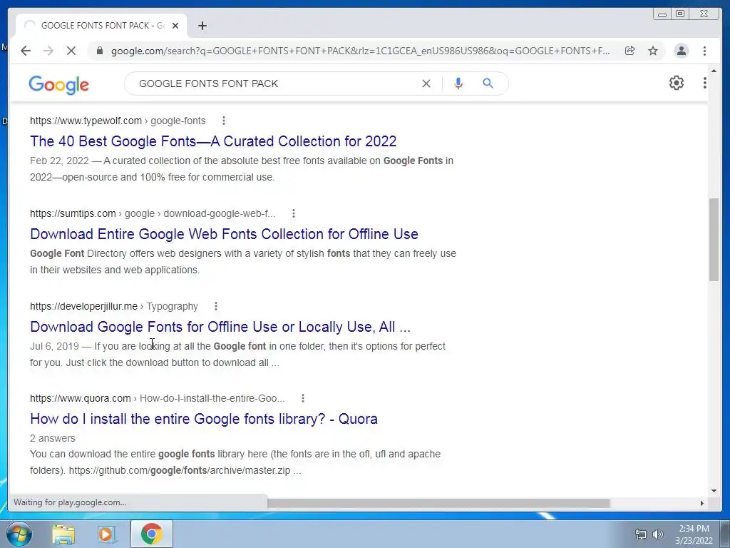Click the sumtips.com URL breadcrumb
The height and width of the screenshot is (548, 730).
tap(153, 213)
